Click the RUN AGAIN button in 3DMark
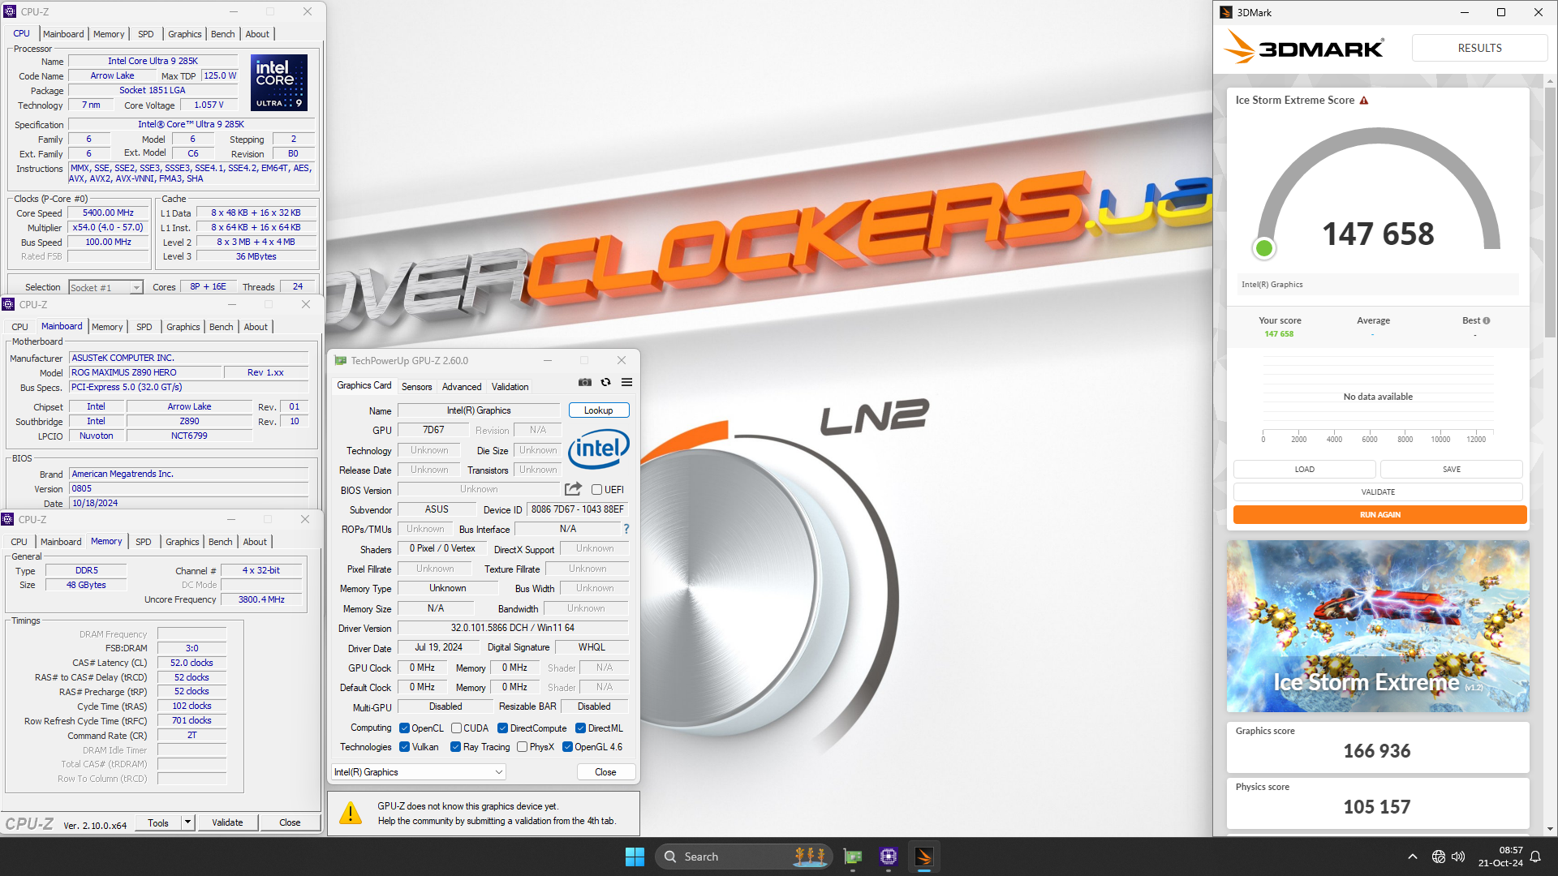This screenshot has width=1558, height=876. [1378, 514]
